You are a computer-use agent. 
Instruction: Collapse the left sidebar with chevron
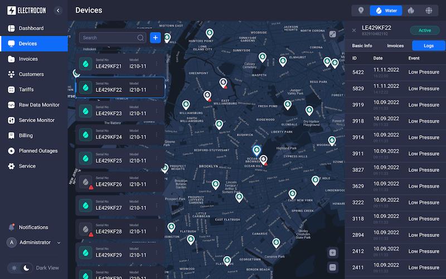58,10
